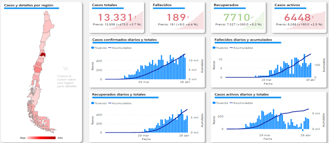This screenshot has height=143, width=329.
Task: Toggle Nuevos legend in Casos activos chart
Action: (220, 103)
